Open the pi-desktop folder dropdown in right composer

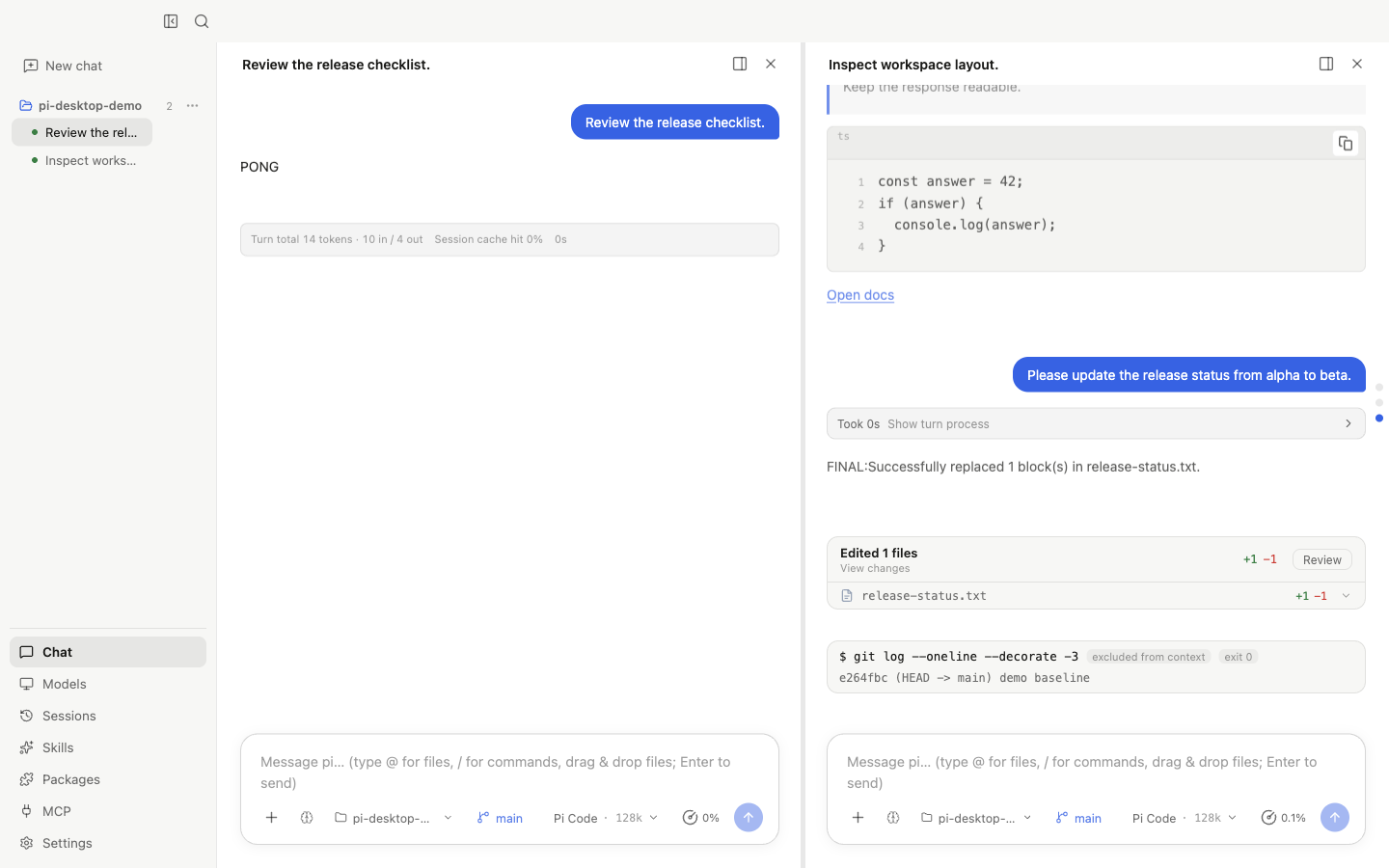coord(976,818)
